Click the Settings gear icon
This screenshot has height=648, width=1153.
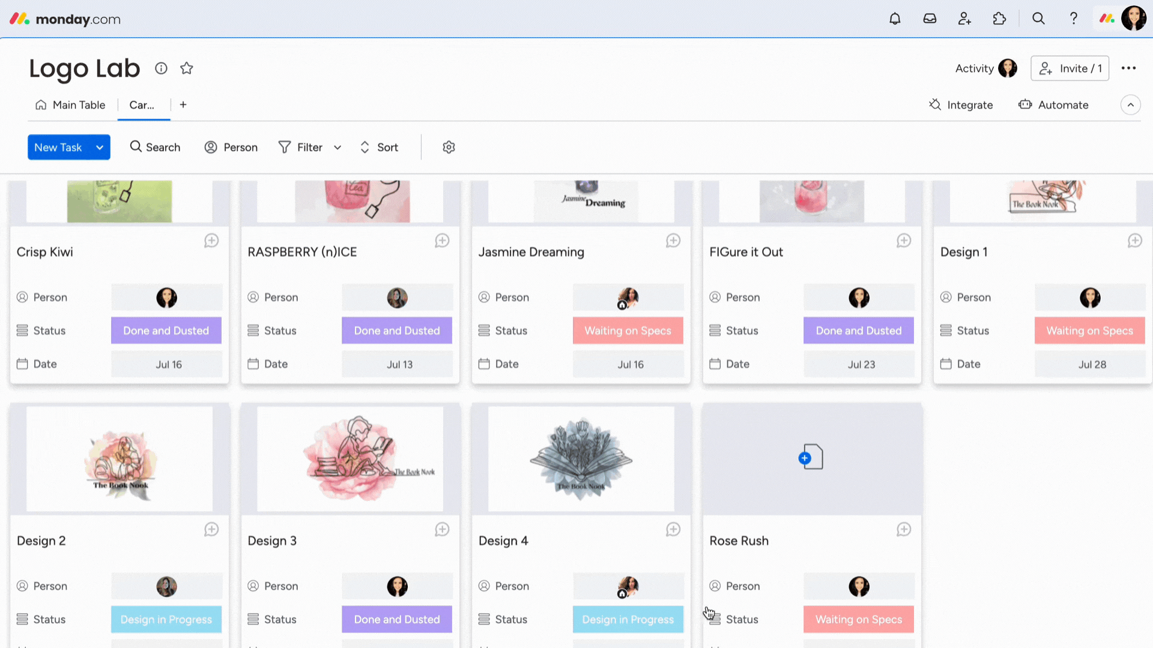449,147
